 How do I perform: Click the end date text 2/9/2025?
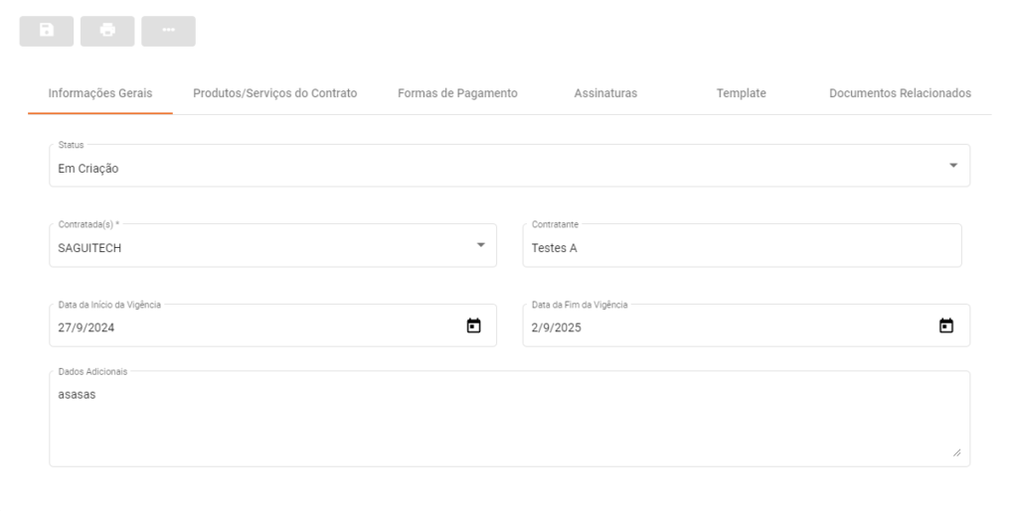pyautogui.click(x=557, y=328)
